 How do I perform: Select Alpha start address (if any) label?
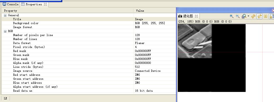(35, 87)
